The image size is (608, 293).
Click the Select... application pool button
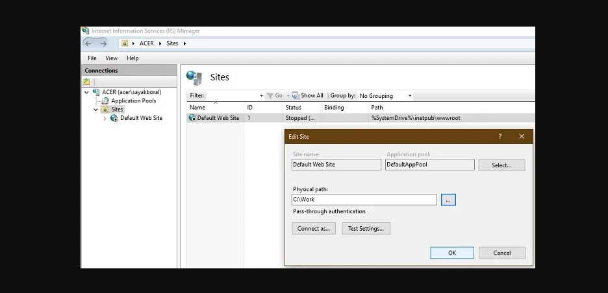pyautogui.click(x=501, y=165)
